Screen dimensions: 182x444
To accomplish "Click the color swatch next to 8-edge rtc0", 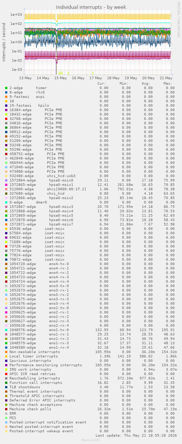I will coord(6,92).
